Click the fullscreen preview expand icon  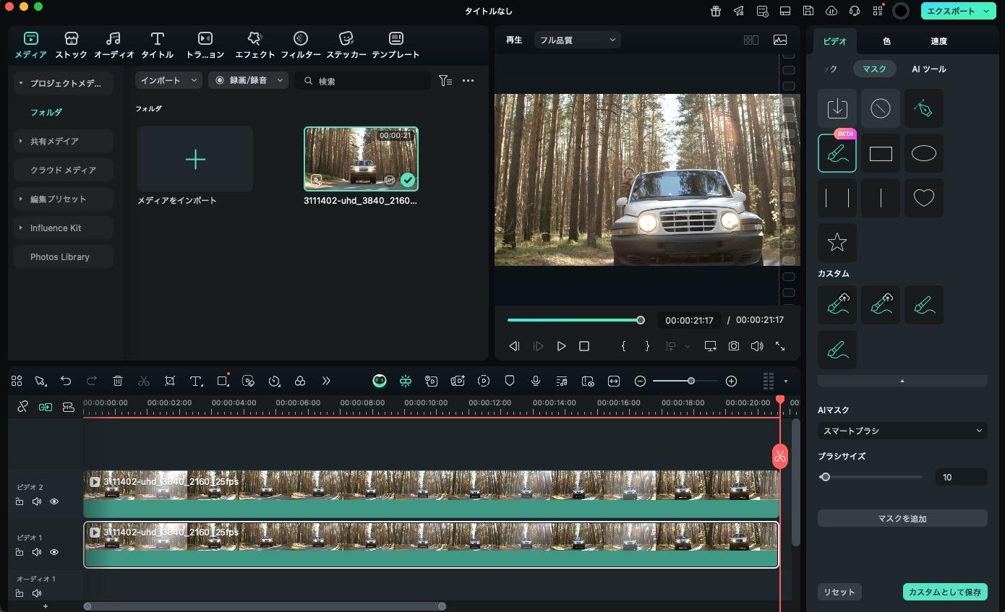tap(780, 346)
